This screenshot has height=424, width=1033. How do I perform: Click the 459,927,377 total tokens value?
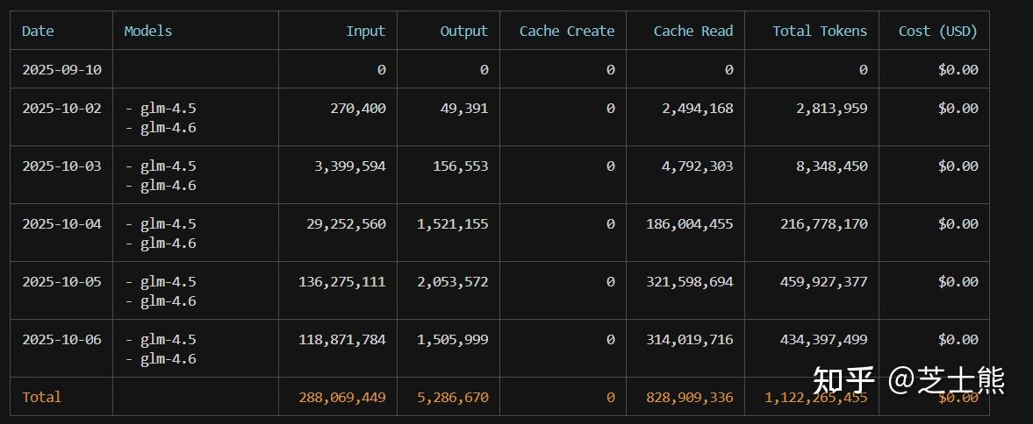pos(823,282)
